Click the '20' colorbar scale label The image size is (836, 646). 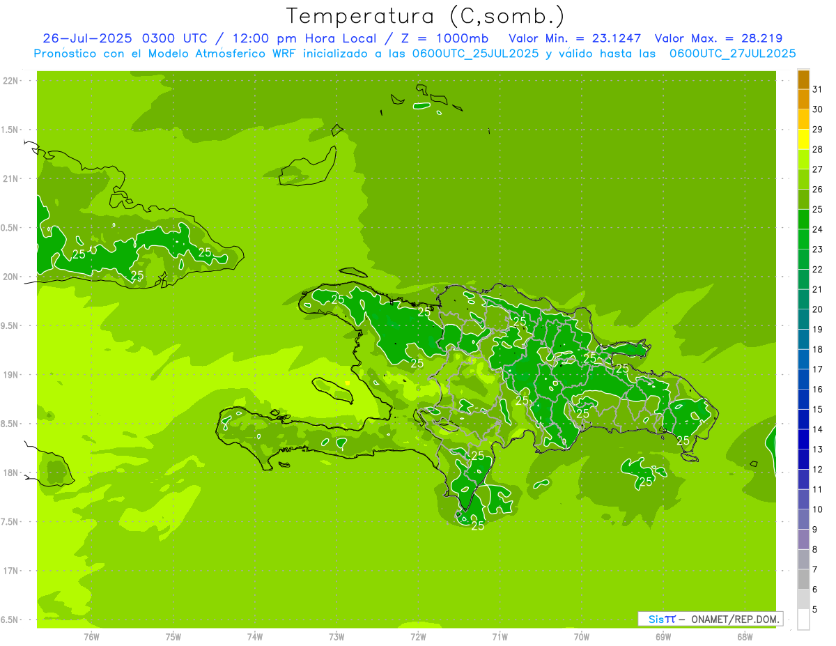(x=817, y=309)
